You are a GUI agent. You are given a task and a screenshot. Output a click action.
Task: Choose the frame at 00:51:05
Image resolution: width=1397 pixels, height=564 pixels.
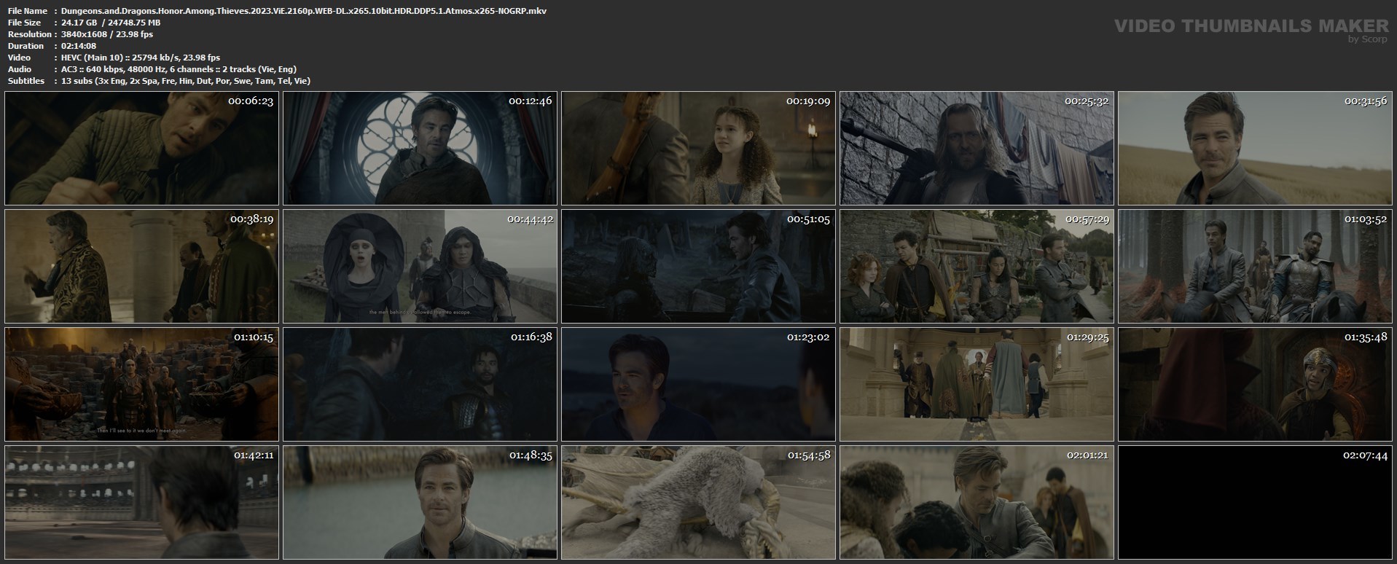coord(698,266)
